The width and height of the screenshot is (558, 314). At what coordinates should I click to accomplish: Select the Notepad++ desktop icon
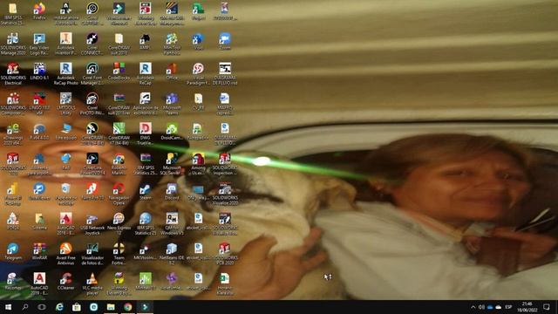pyautogui.click(x=198, y=131)
